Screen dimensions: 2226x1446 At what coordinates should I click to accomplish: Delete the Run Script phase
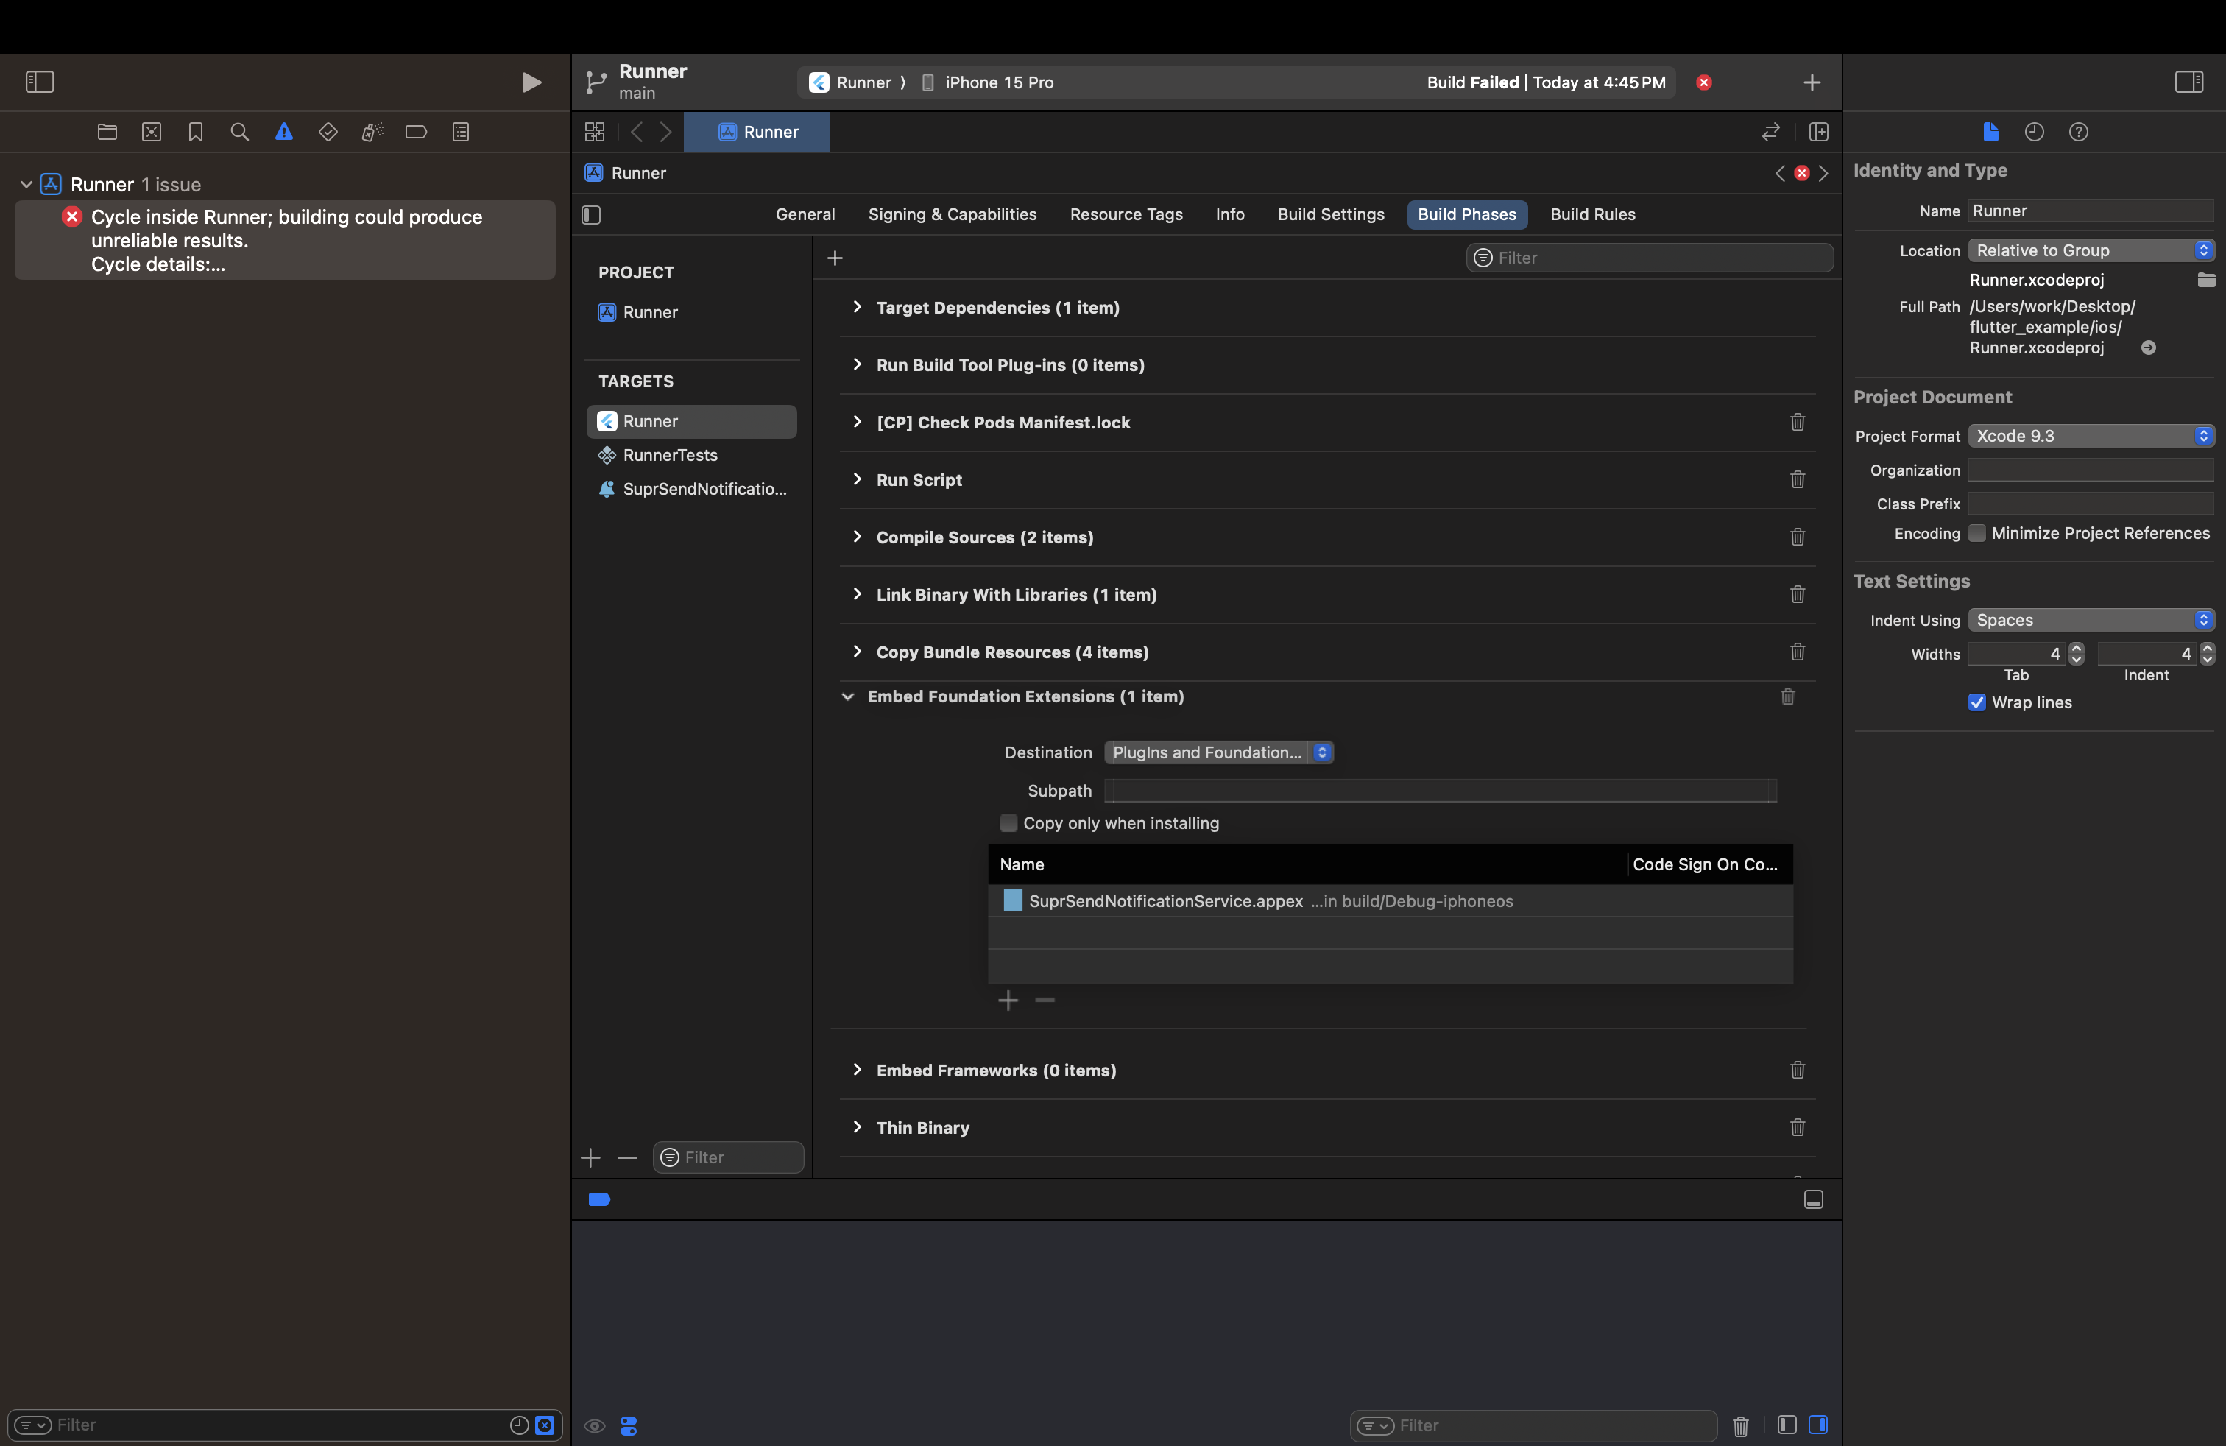(1797, 480)
